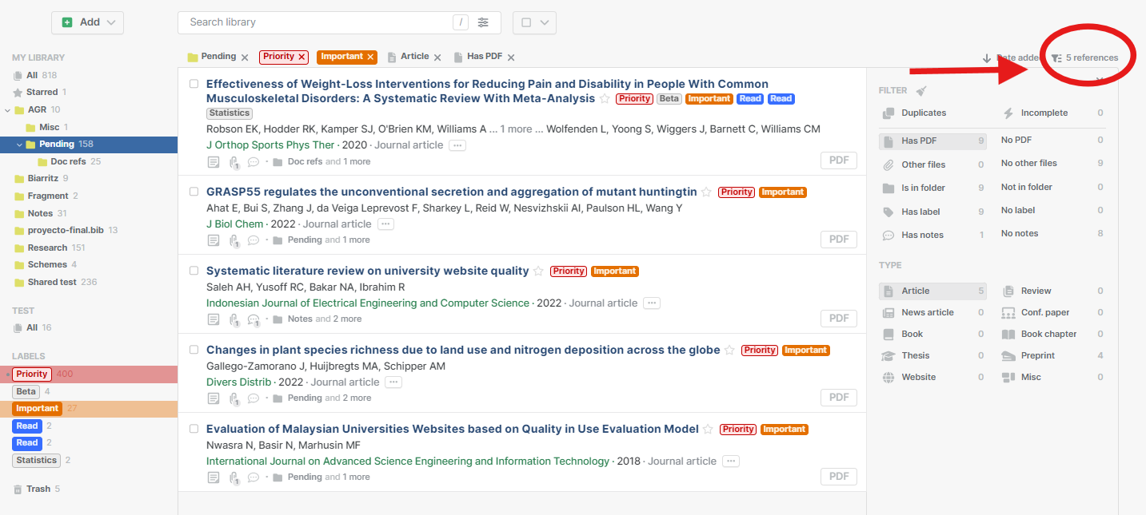The height and width of the screenshot is (515, 1146).
Task: Star the GRASP55 article
Action: point(706,192)
